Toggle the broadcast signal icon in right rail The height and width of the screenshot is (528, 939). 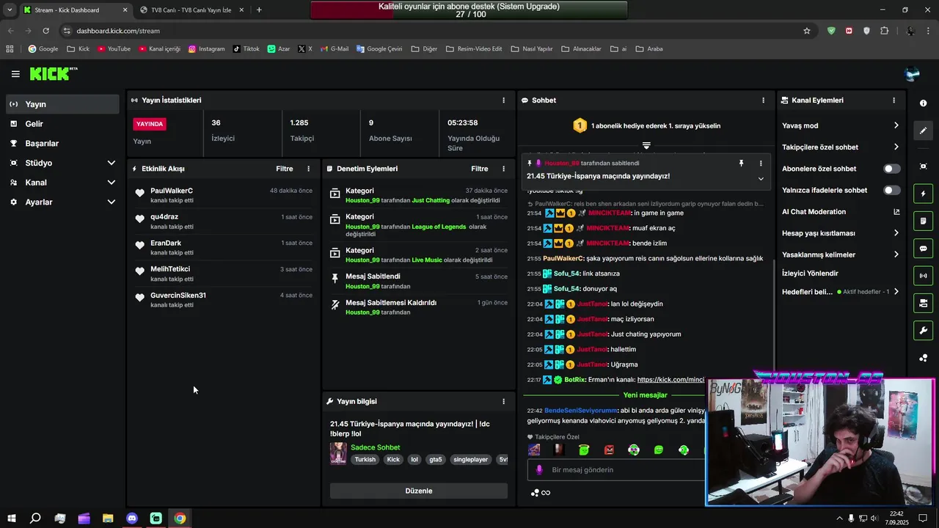pyautogui.click(x=923, y=276)
